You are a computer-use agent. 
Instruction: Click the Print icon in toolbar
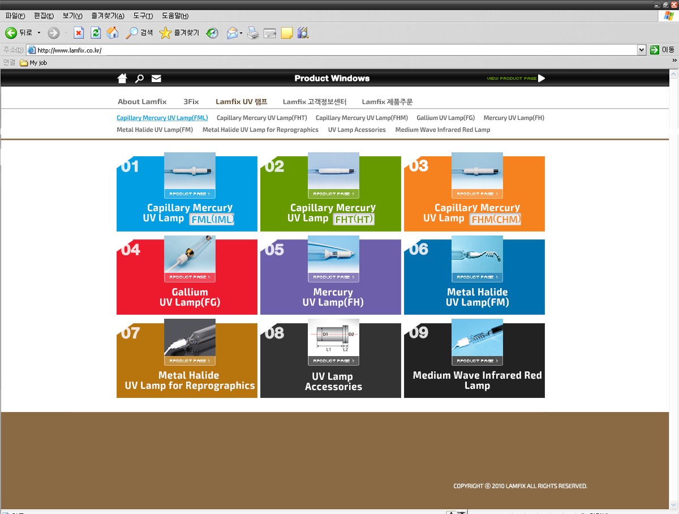253,33
